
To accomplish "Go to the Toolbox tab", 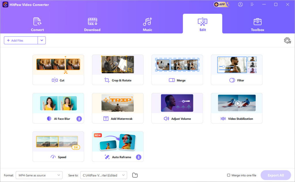I will (x=257, y=24).
